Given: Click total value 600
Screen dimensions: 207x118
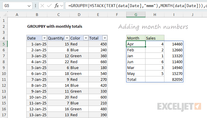Looking at the screenshot, I should pyautogui.click(x=98, y=97).
